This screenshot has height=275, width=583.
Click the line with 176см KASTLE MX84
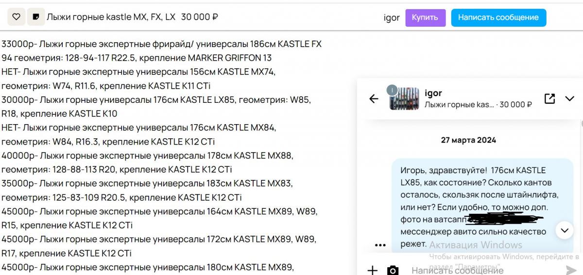[138, 128]
